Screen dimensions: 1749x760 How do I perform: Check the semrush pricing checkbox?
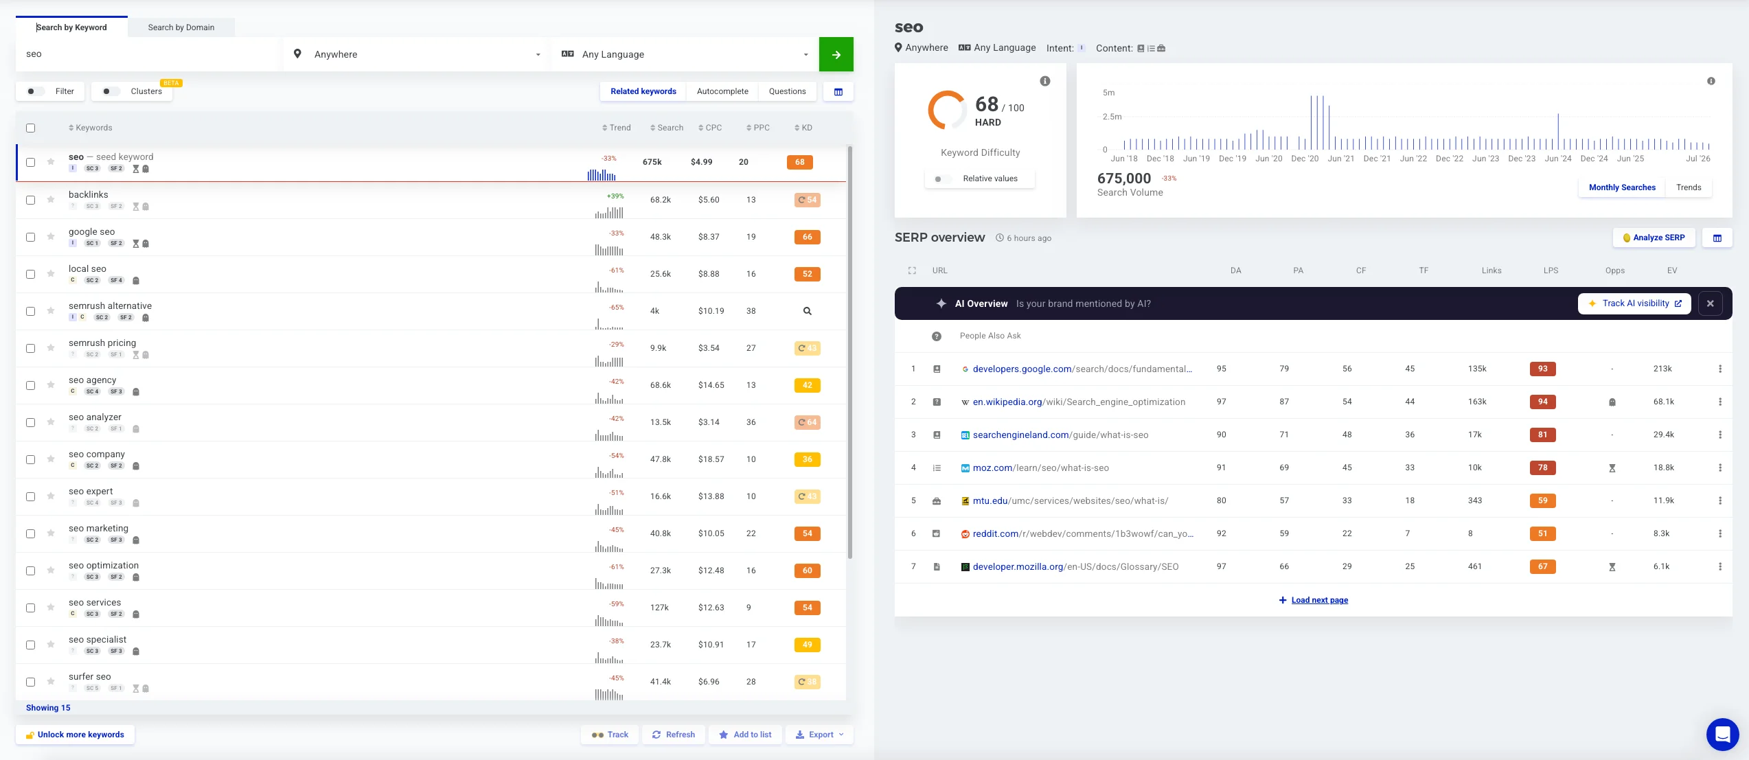coord(30,348)
